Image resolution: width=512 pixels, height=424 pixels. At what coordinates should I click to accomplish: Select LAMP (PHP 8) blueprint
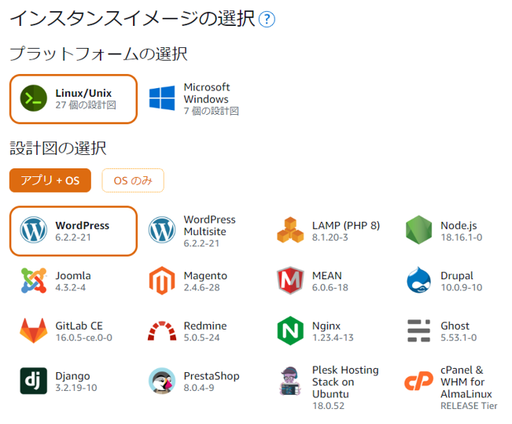pyautogui.click(x=329, y=231)
